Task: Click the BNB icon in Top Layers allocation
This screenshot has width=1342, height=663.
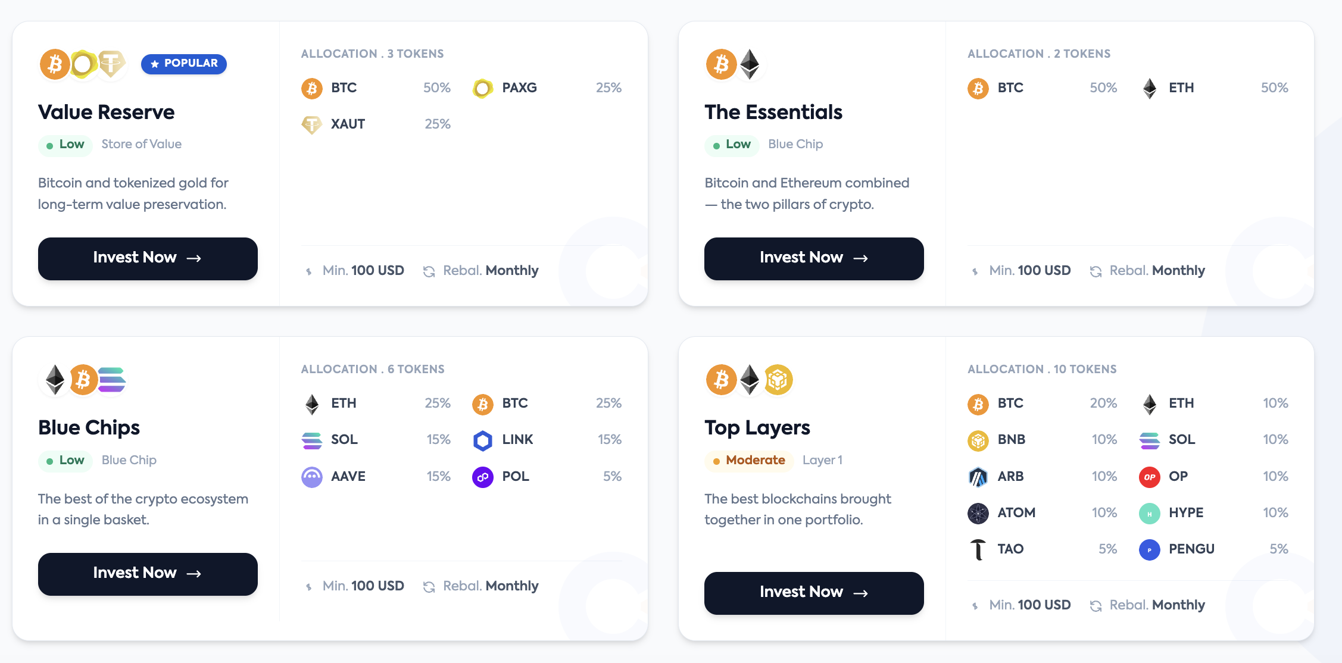Action: [x=978, y=440]
